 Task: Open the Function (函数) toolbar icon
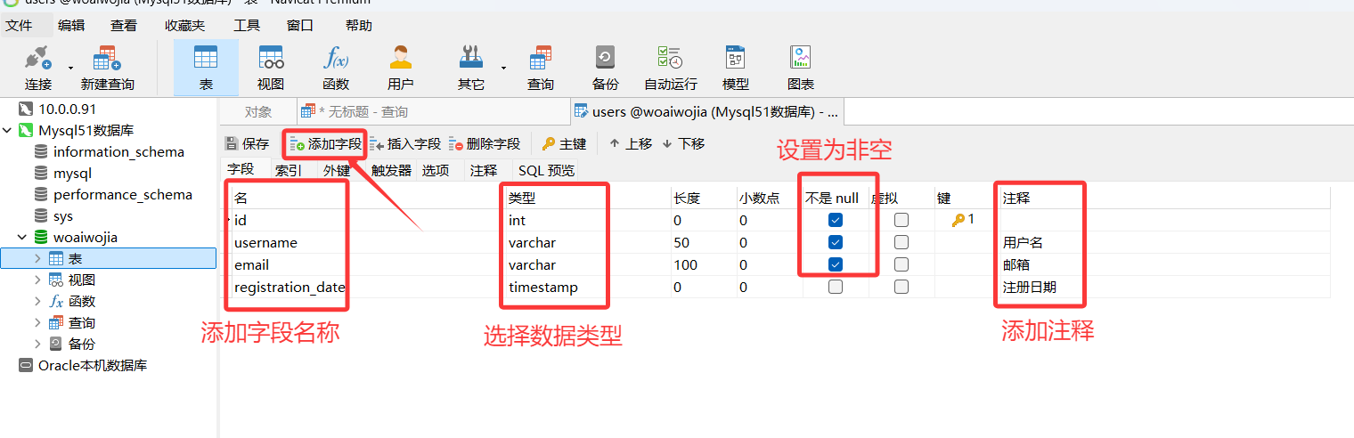(x=336, y=68)
